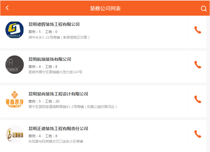210x152 pixels.
Task: Call 昆明爱尚装饰工程设计有限公司 via phone icon
Action: pos(198,99)
